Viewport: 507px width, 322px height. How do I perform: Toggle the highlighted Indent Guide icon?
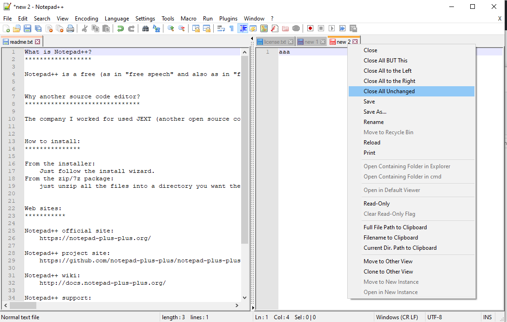pyautogui.click(x=243, y=28)
